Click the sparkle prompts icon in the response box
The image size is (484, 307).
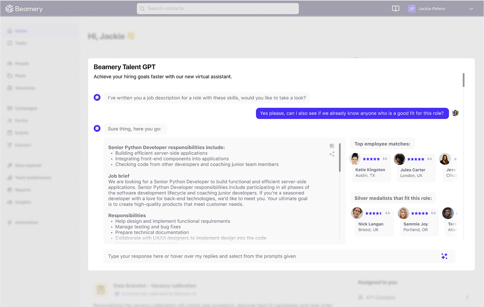pyautogui.click(x=444, y=256)
